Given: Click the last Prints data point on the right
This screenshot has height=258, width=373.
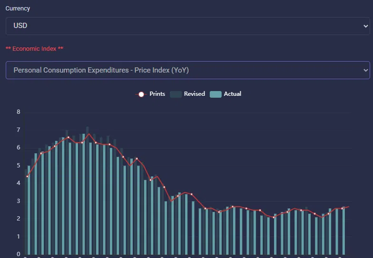Looking at the screenshot, I should pyautogui.click(x=342, y=208).
